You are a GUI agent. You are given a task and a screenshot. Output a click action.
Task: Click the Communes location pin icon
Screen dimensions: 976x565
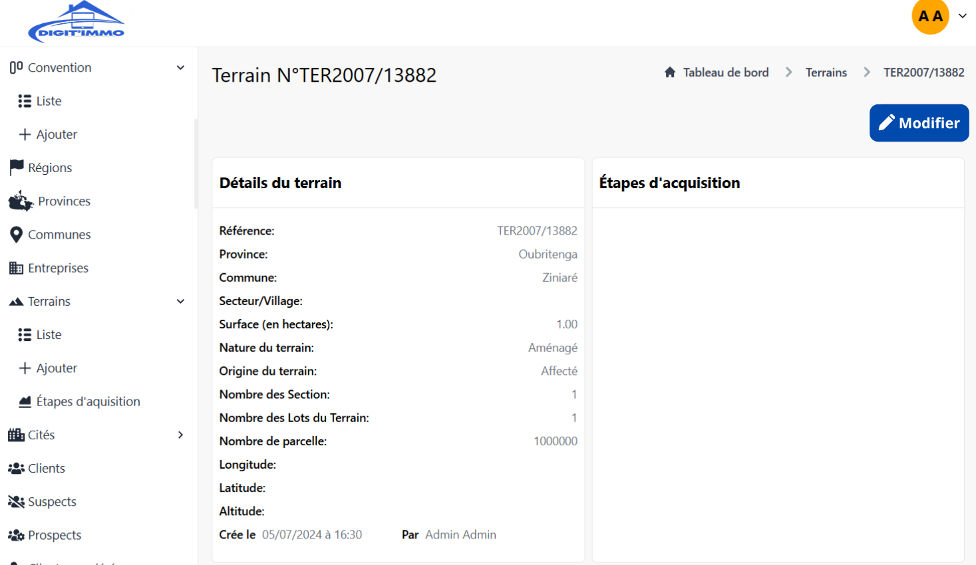point(17,235)
